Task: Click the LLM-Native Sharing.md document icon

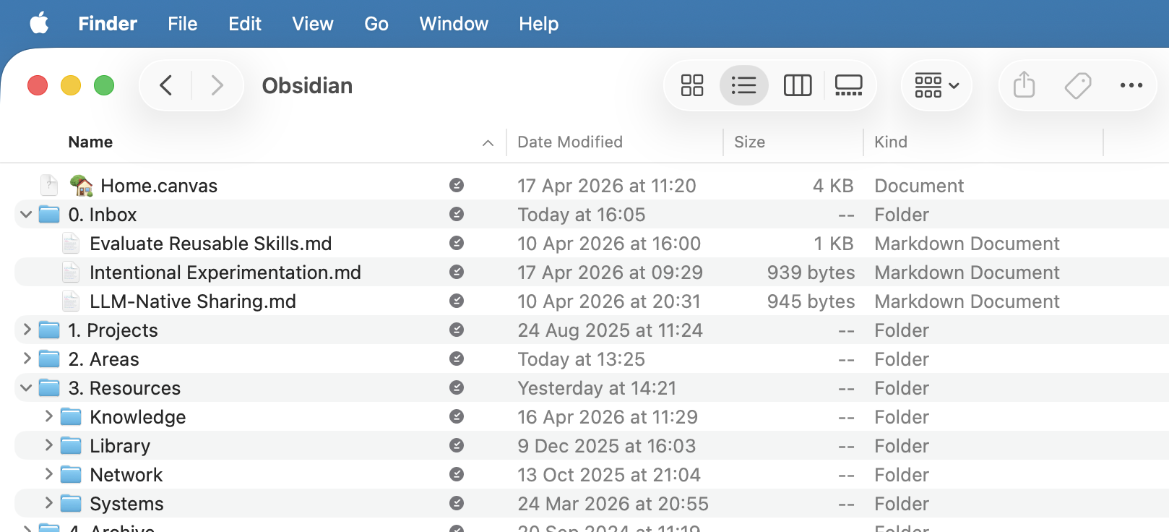Action: tap(71, 301)
